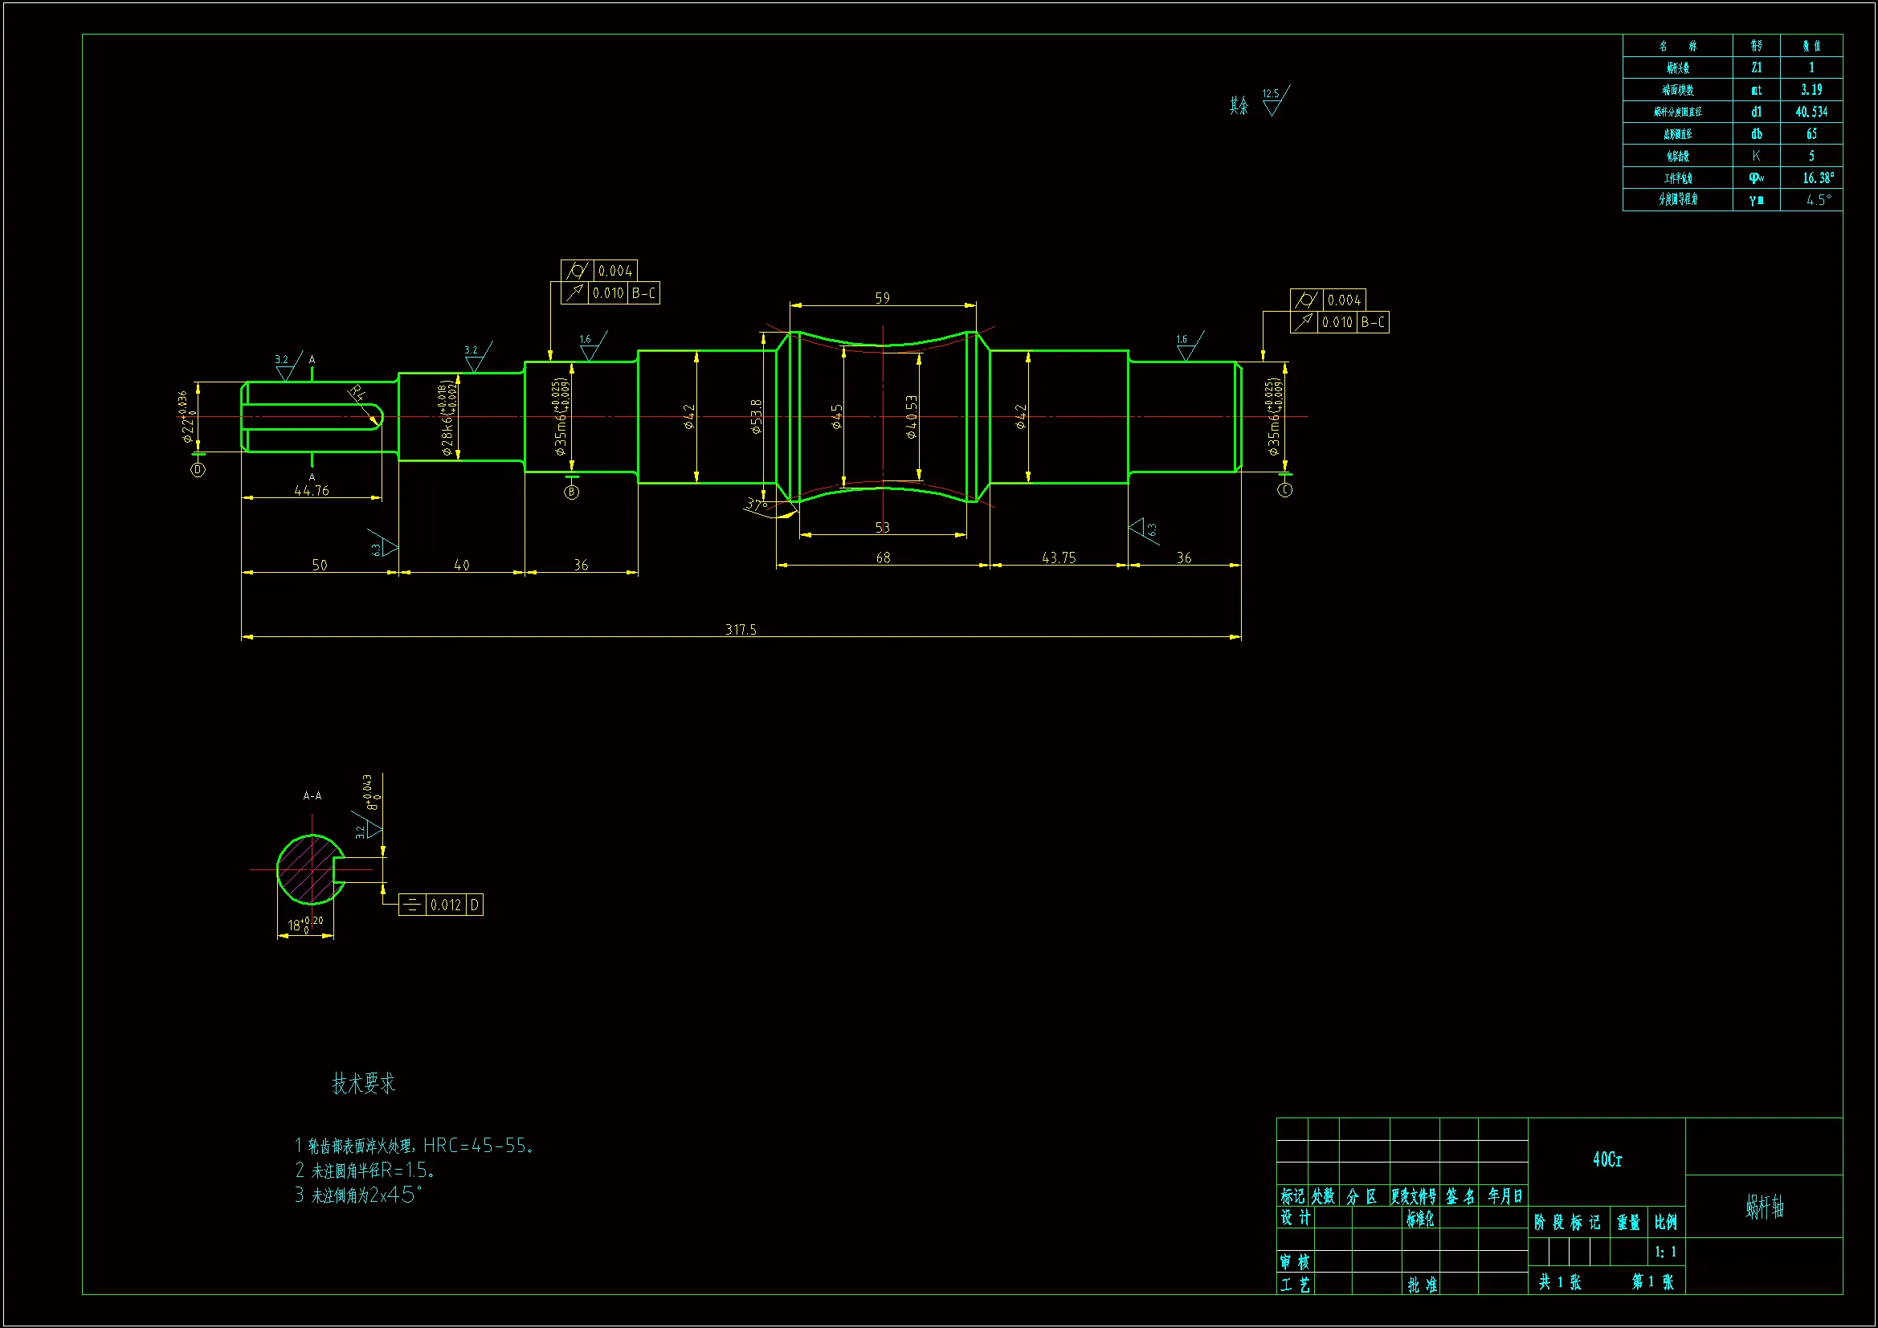The width and height of the screenshot is (1878, 1328).
Task: Click the 12.5 surface roughness symbol
Action: pos(1272,102)
